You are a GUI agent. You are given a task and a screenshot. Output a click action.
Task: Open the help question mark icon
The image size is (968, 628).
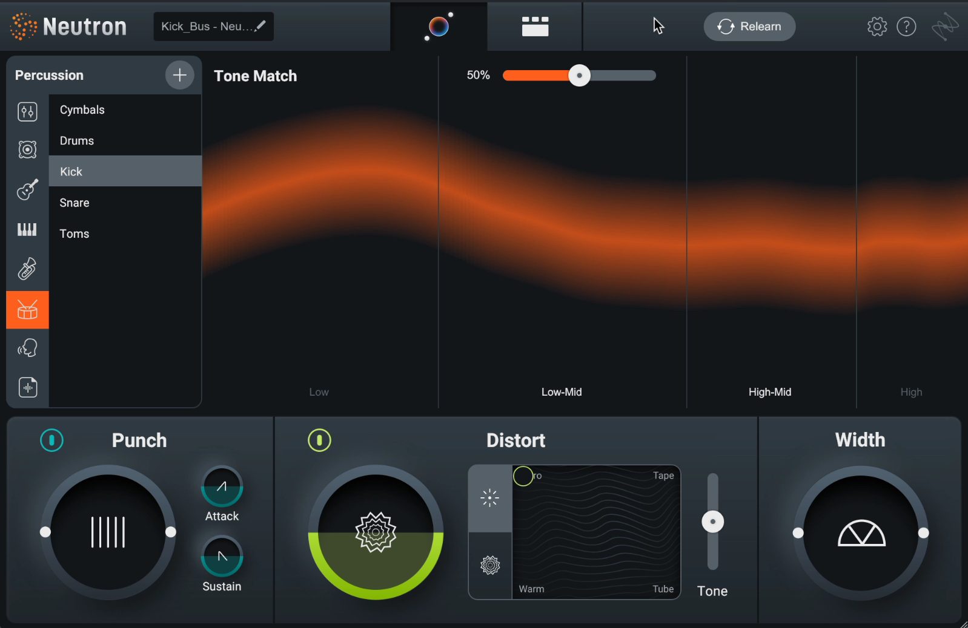pyautogui.click(x=906, y=27)
